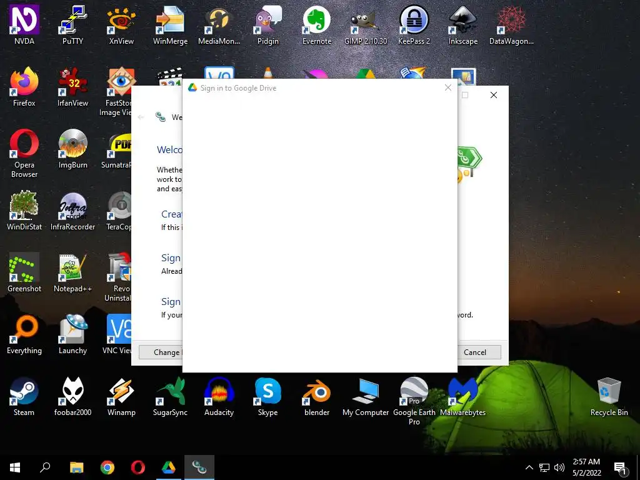Select the Winamp desktop icon
The image size is (640, 480).
point(121,396)
